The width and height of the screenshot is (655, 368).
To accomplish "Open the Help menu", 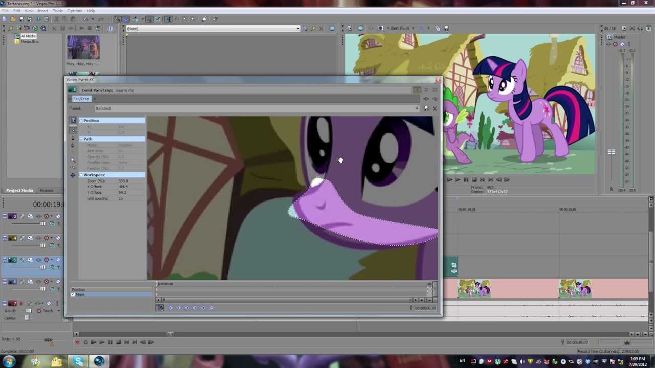I will click(x=91, y=11).
